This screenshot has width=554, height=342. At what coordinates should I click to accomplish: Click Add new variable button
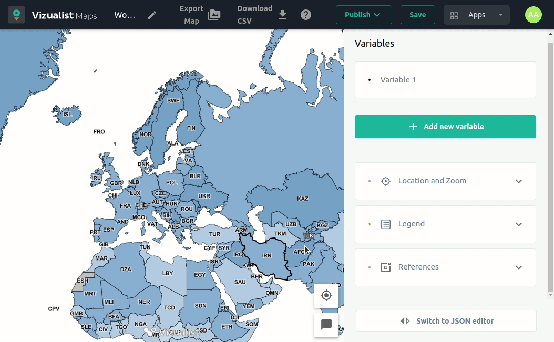(445, 127)
